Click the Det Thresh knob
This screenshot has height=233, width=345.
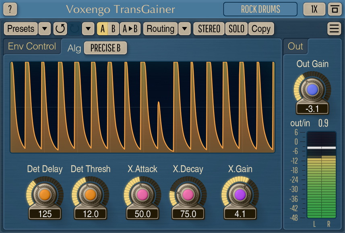tap(91, 195)
